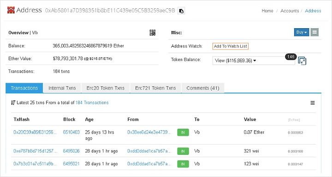This screenshot has width=332, height=177.
Task: Switch to the Transactions tab
Action: pyautogui.click(x=24, y=88)
